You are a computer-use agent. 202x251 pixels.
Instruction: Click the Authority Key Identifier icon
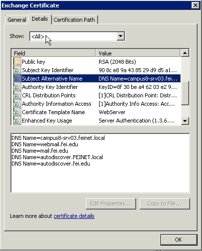click(x=17, y=87)
